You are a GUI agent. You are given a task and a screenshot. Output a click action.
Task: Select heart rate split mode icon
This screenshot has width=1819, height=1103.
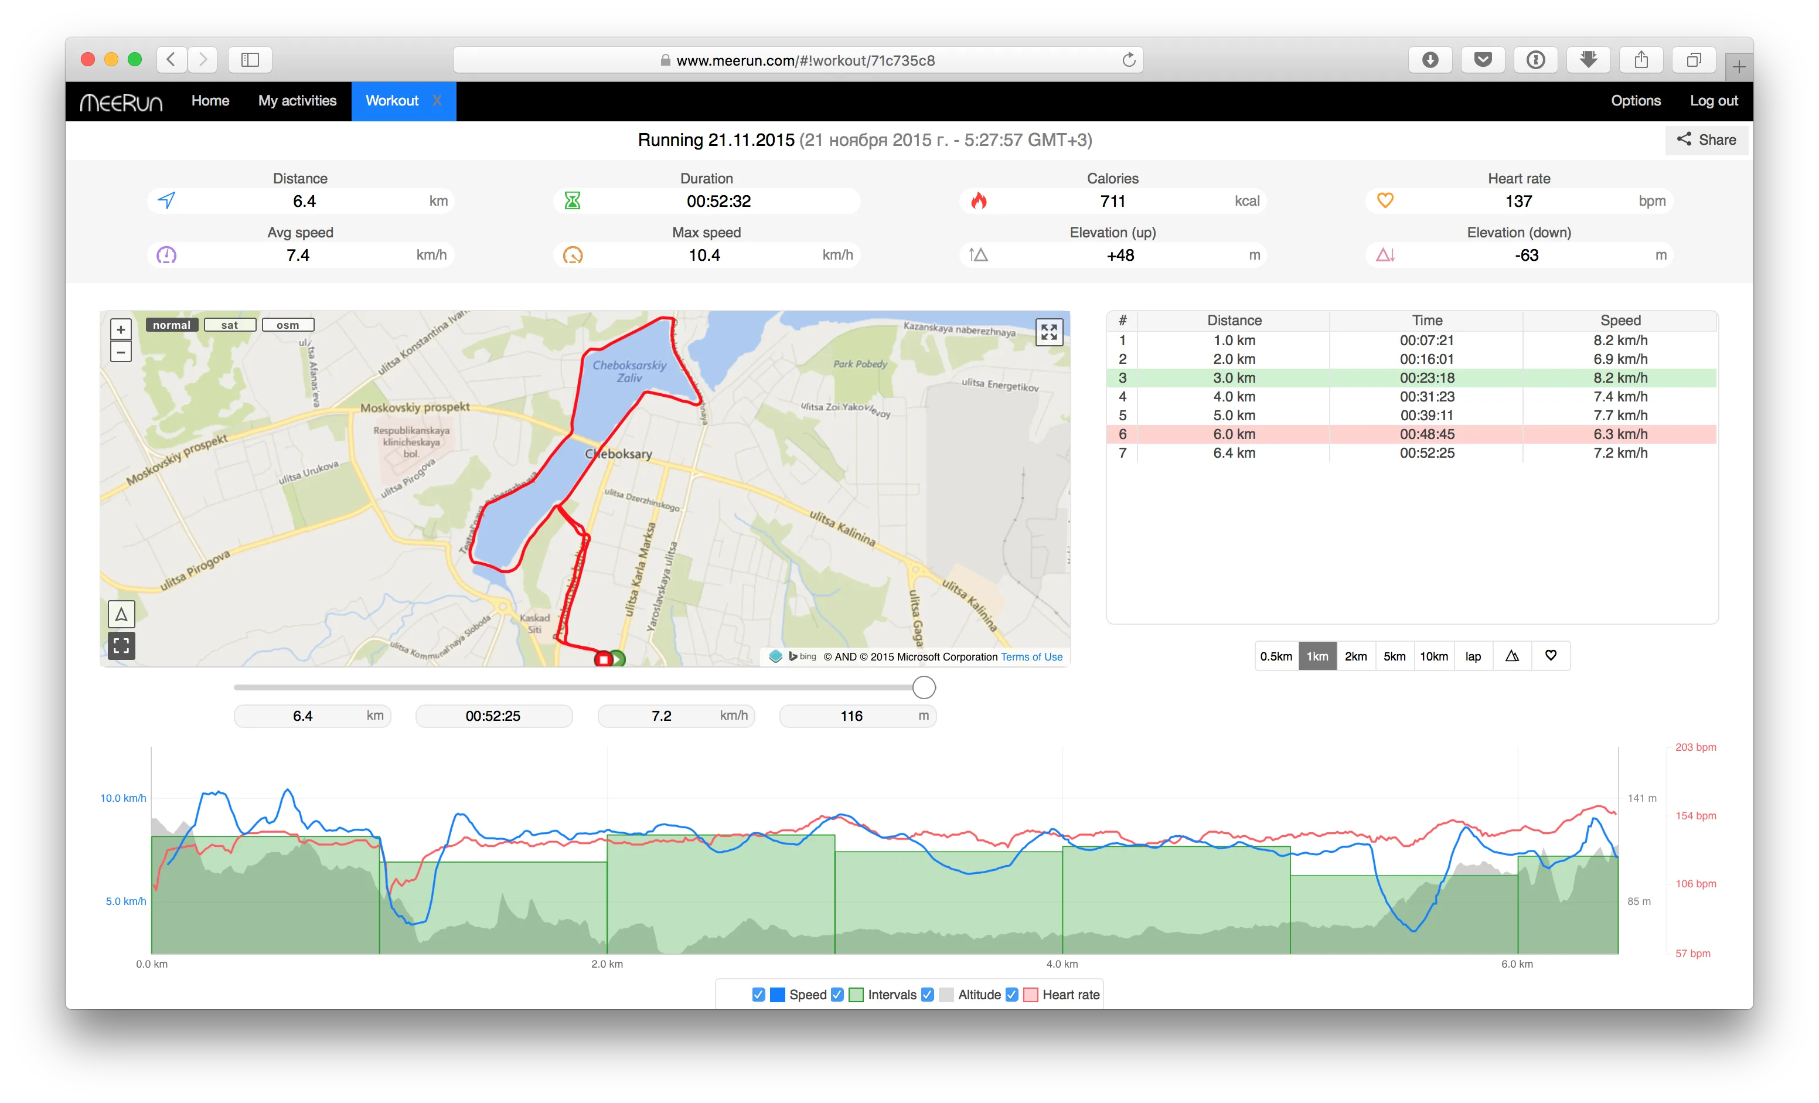[1551, 656]
